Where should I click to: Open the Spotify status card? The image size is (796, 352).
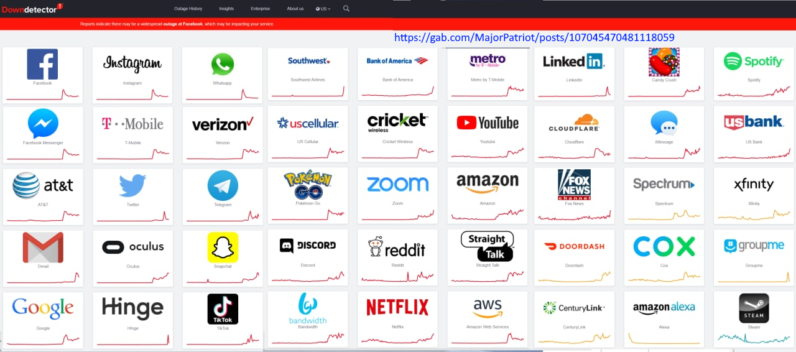point(754,73)
